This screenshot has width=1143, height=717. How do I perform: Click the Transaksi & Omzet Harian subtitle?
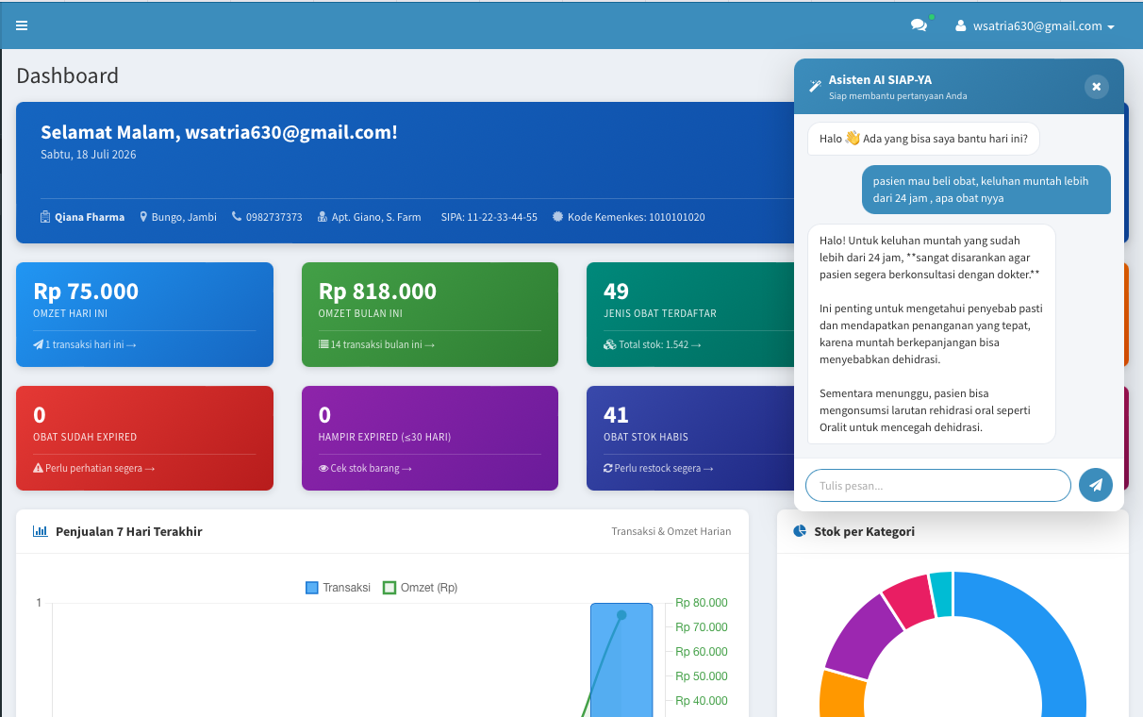671,531
